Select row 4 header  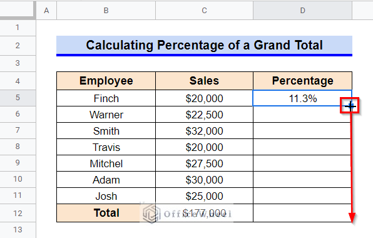click(18, 81)
